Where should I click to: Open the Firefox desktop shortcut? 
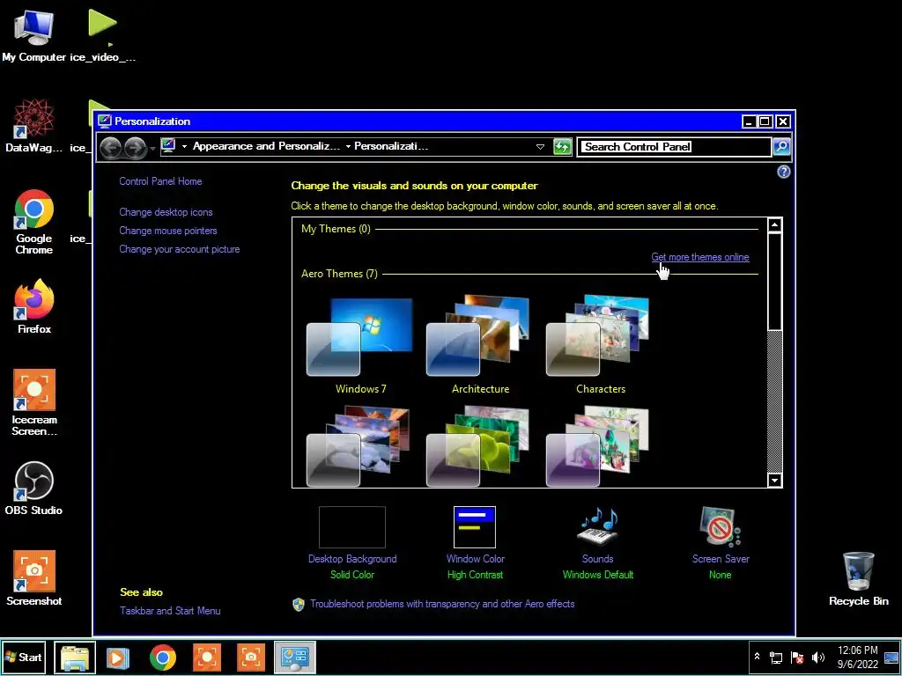click(34, 307)
